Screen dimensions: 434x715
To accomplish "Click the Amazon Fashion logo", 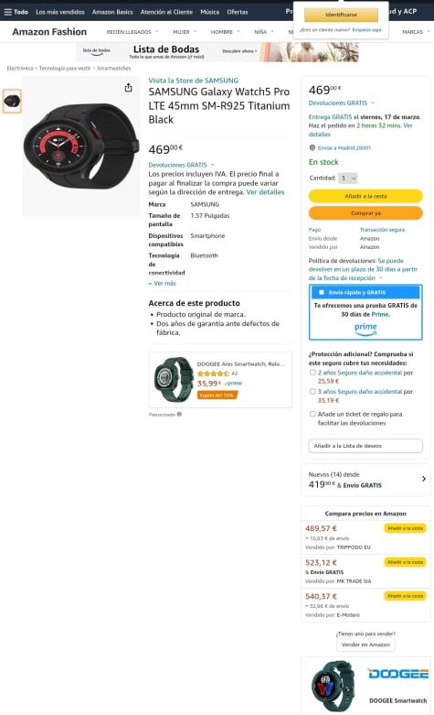I will tap(49, 31).
